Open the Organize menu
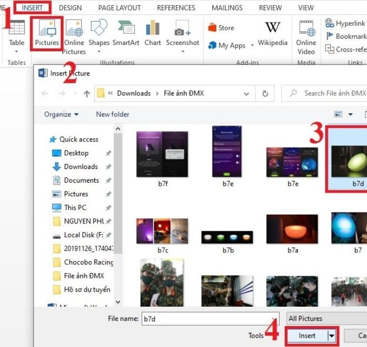The image size is (367, 347). (61, 114)
